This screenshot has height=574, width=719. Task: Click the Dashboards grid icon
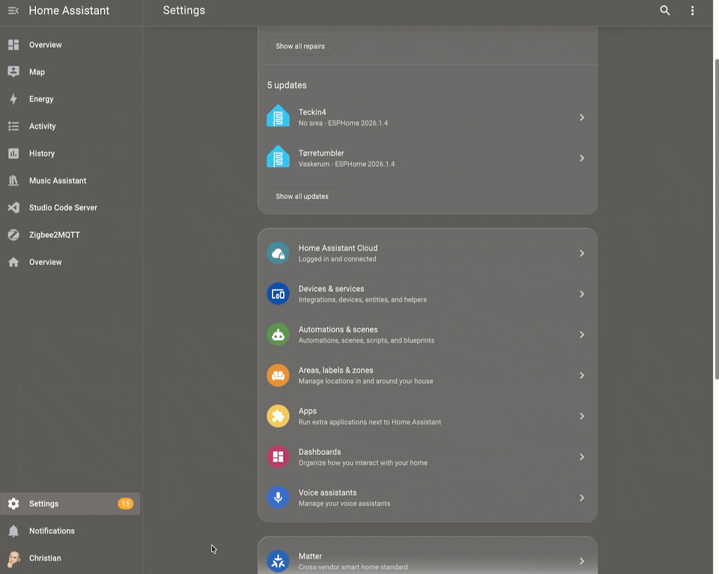point(278,457)
